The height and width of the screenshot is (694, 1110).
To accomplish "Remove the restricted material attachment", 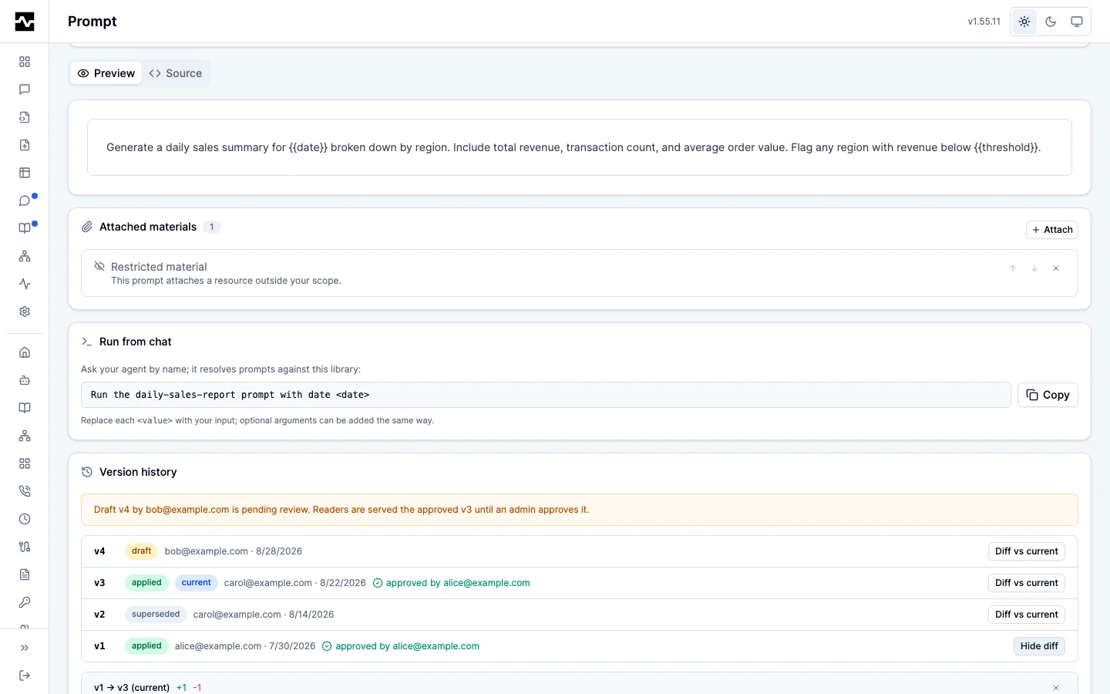I will coord(1056,268).
